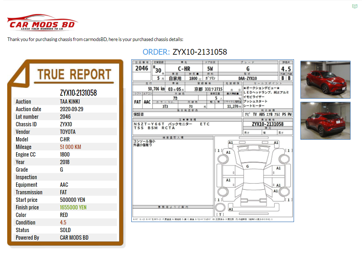Click the Color value RED

pos(64,215)
